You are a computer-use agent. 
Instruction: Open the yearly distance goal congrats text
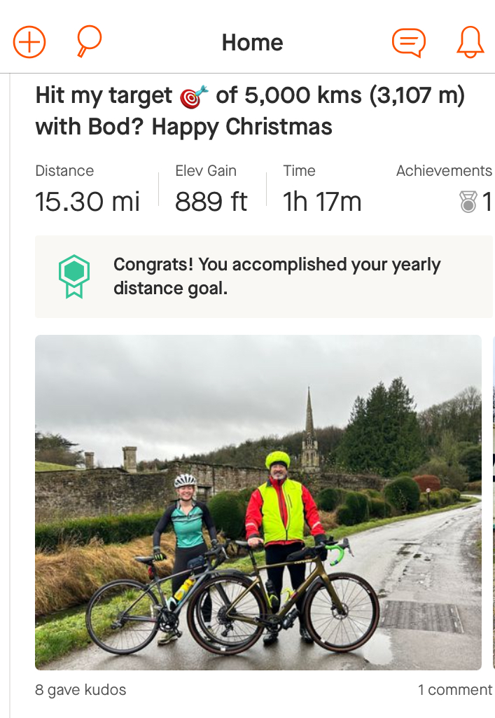click(277, 277)
